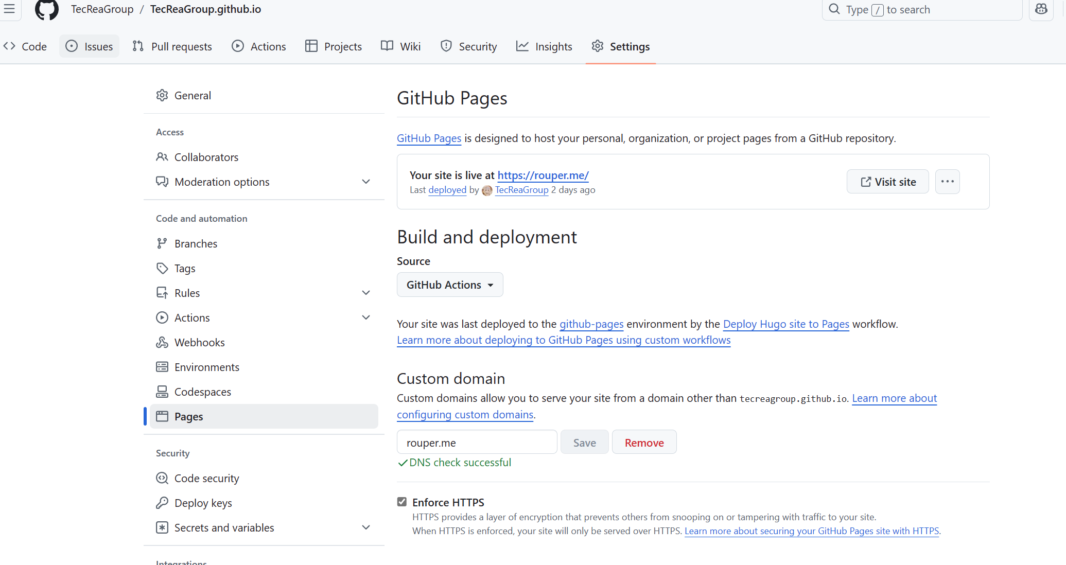Select the Issues tab icon
The height and width of the screenshot is (565, 1066).
pos(71,46)
